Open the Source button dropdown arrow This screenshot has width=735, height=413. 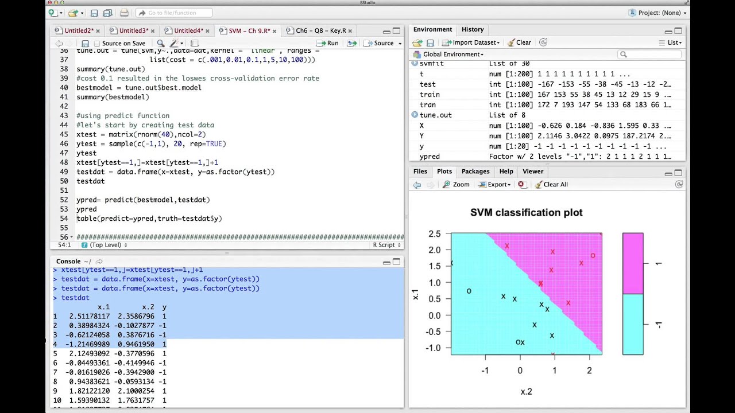400,43
